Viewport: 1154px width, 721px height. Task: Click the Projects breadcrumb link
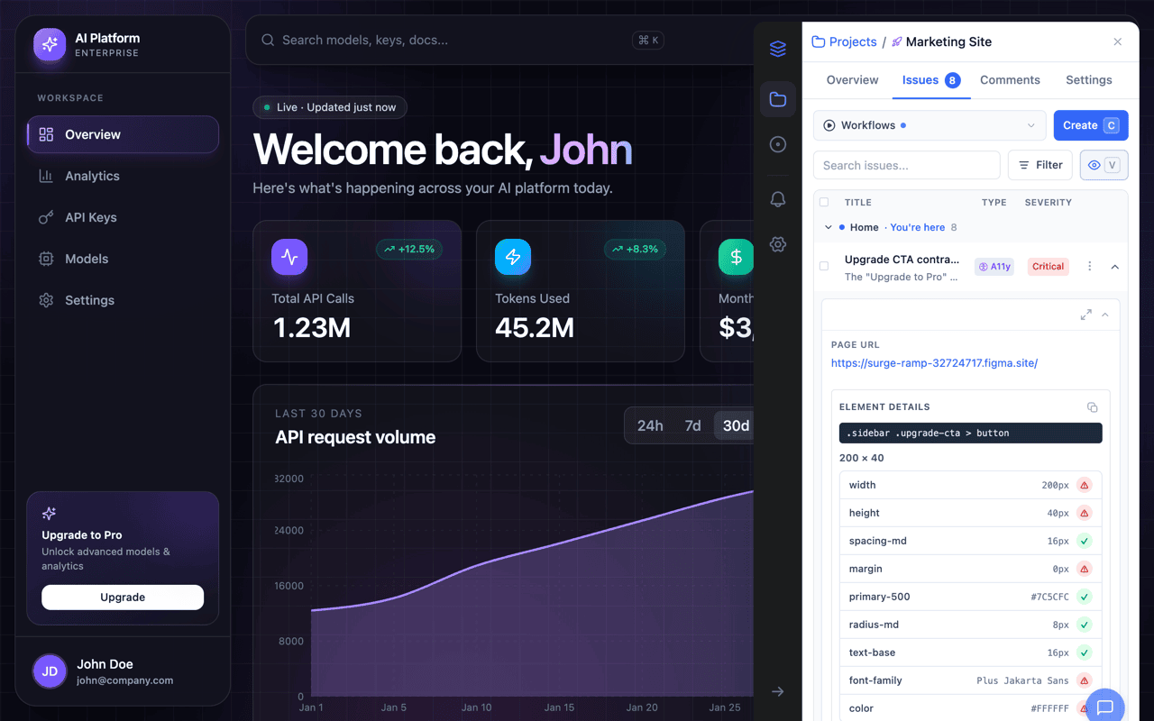(x=844, y=41)
